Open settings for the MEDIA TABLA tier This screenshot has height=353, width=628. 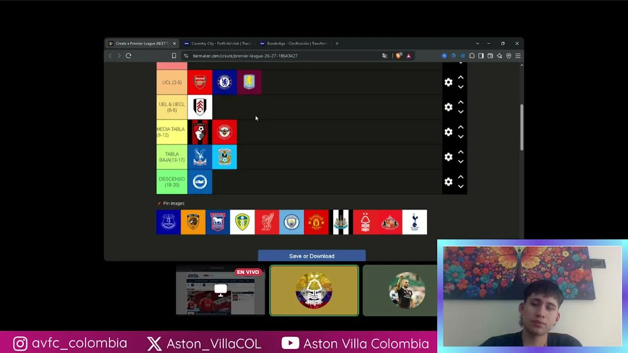pyautogui.click(x=448, y=132)
